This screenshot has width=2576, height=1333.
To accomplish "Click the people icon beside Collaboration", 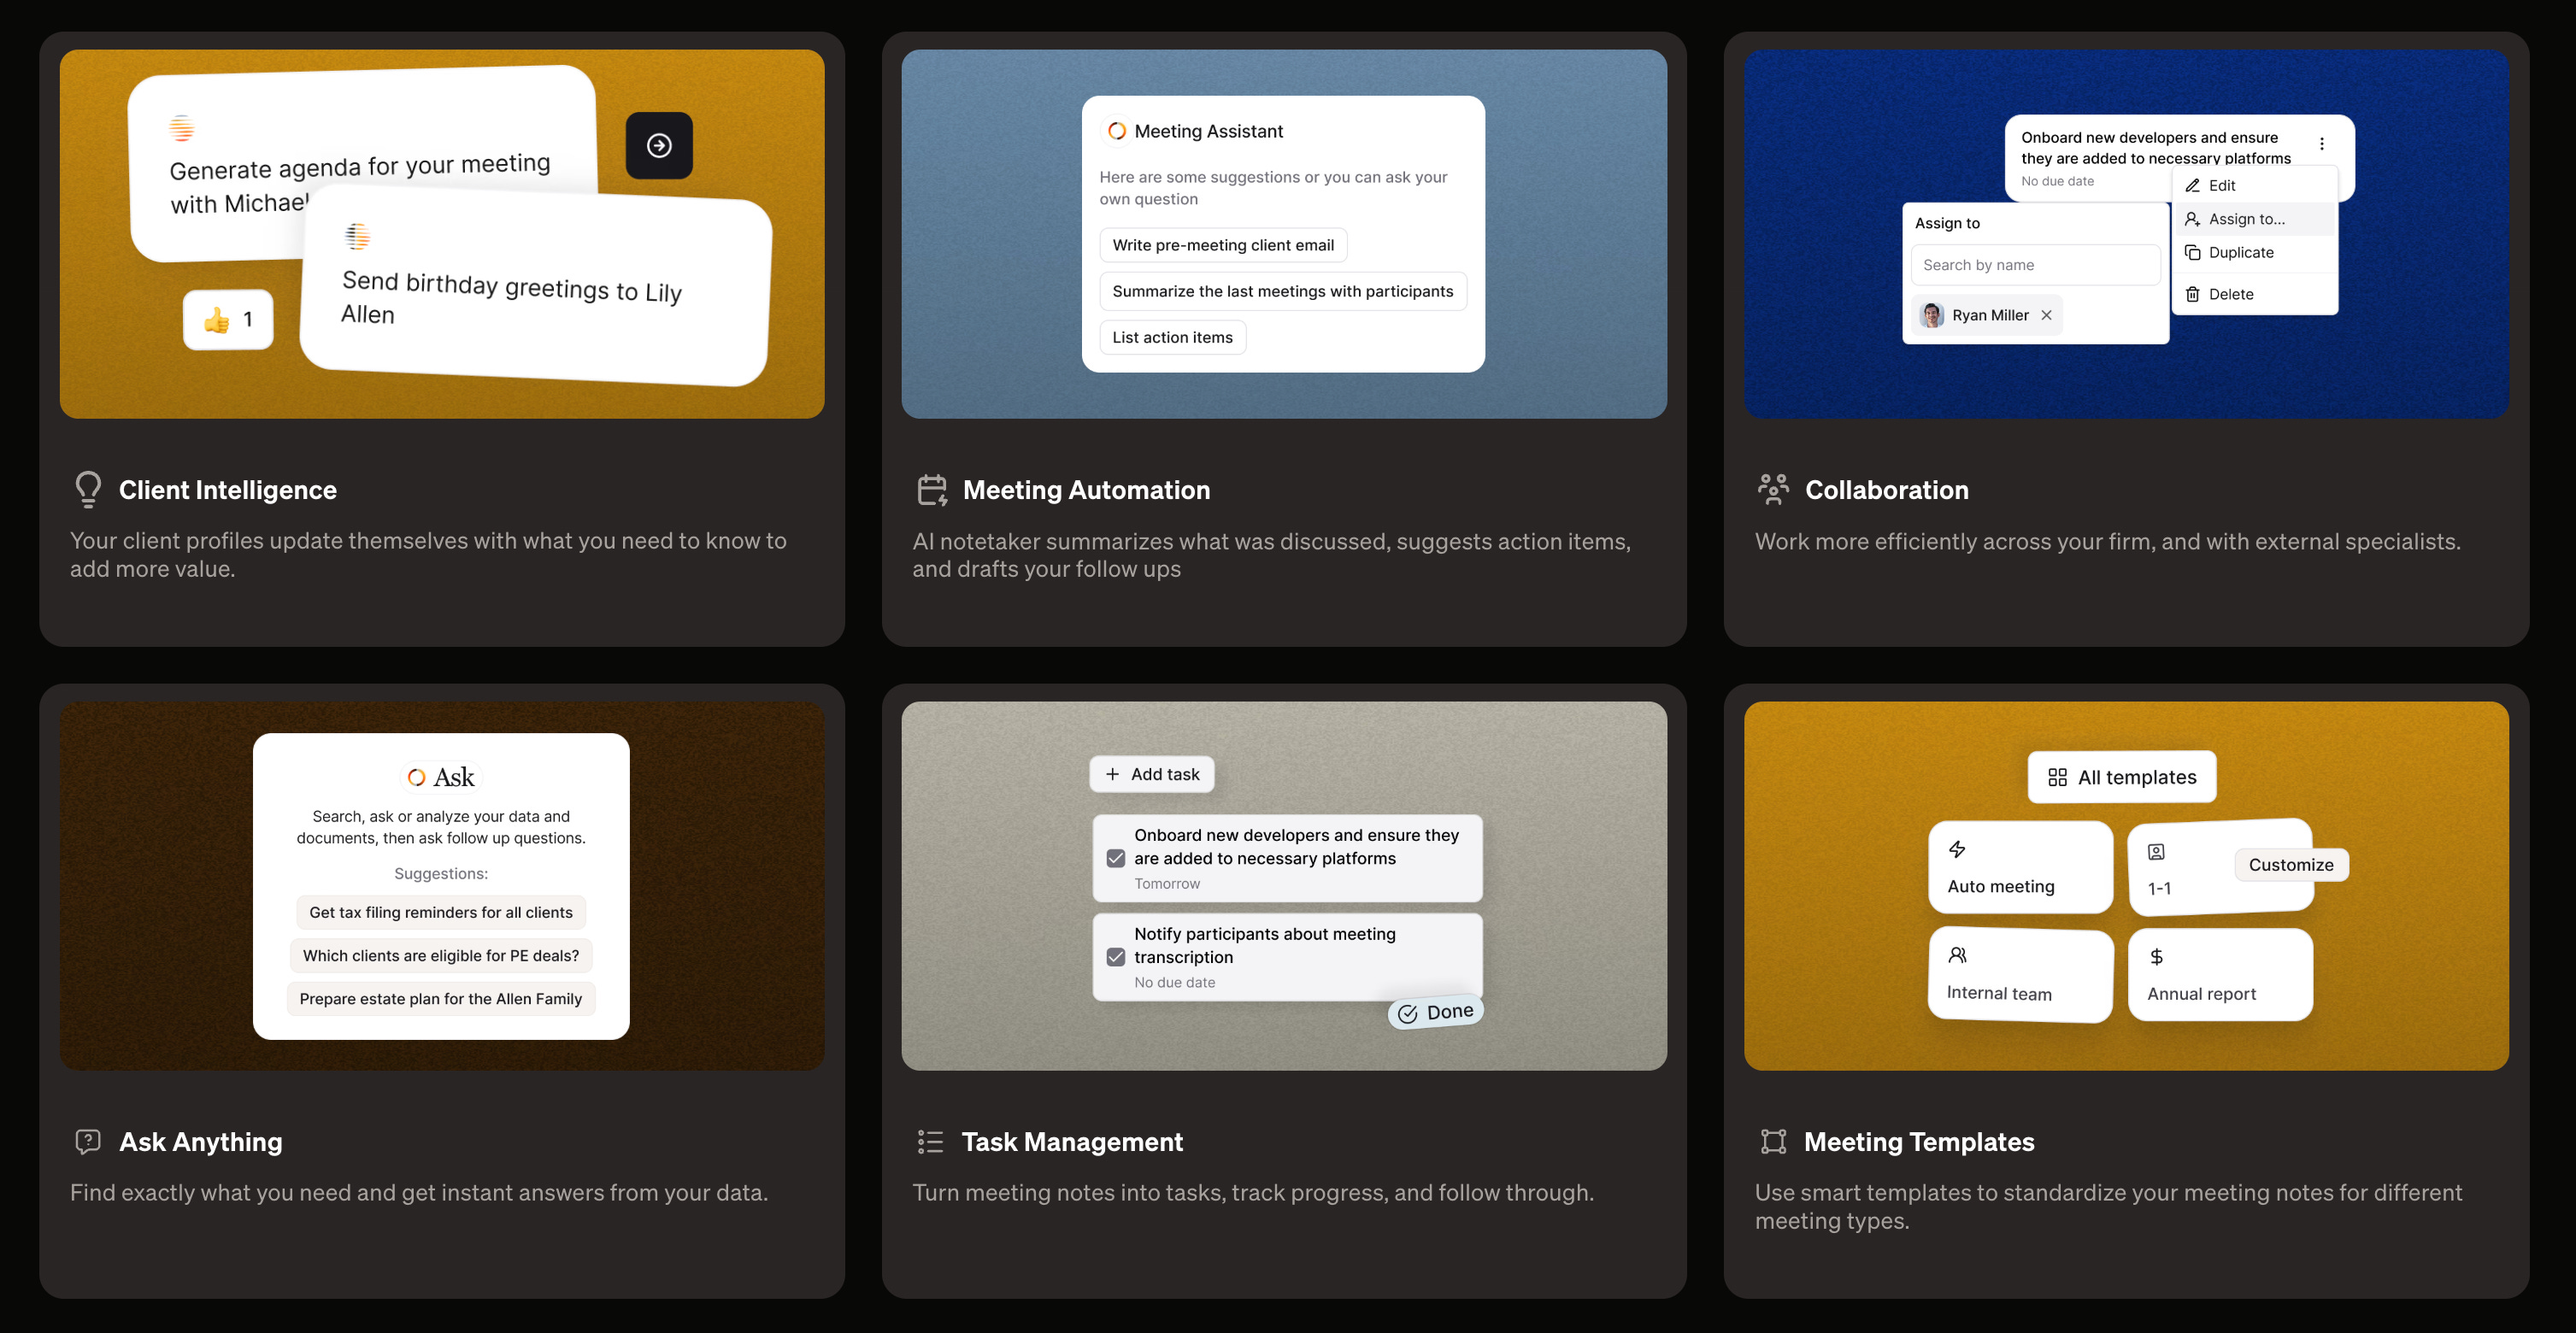I will 1773,489.
